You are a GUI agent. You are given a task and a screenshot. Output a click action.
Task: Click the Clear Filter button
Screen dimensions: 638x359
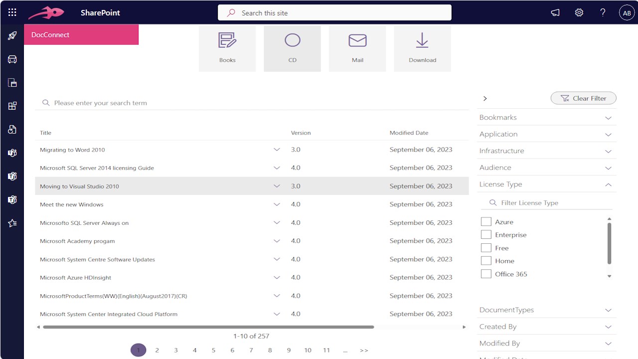coord(583,98)
